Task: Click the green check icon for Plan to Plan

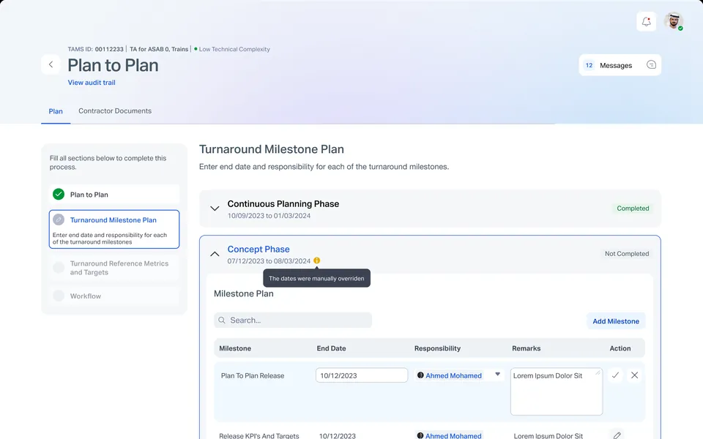Action: tap(59, 195)
